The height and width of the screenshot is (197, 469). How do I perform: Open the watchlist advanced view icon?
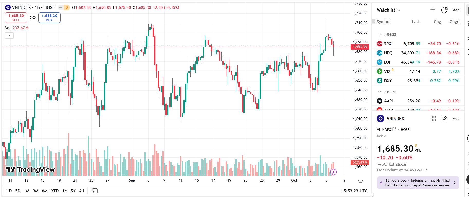[x=444, y=10]
